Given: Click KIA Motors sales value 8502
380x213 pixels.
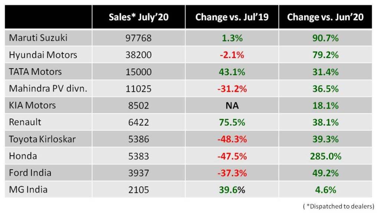Looking at the screenshot, I should pos(138,106).
